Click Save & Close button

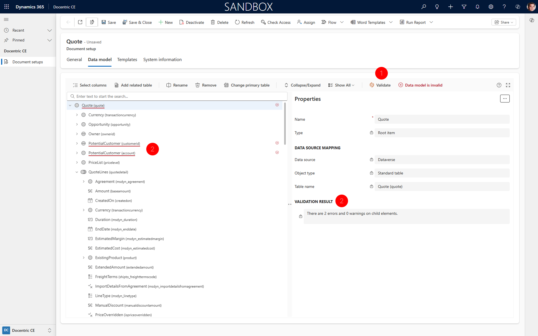137,22
